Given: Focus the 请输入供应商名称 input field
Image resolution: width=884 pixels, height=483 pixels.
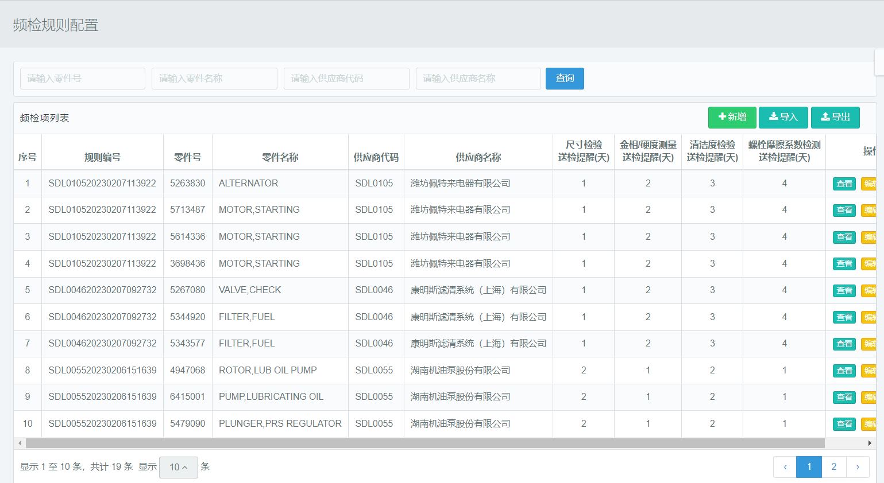Looking at the screenshot, I should (478, 79).
